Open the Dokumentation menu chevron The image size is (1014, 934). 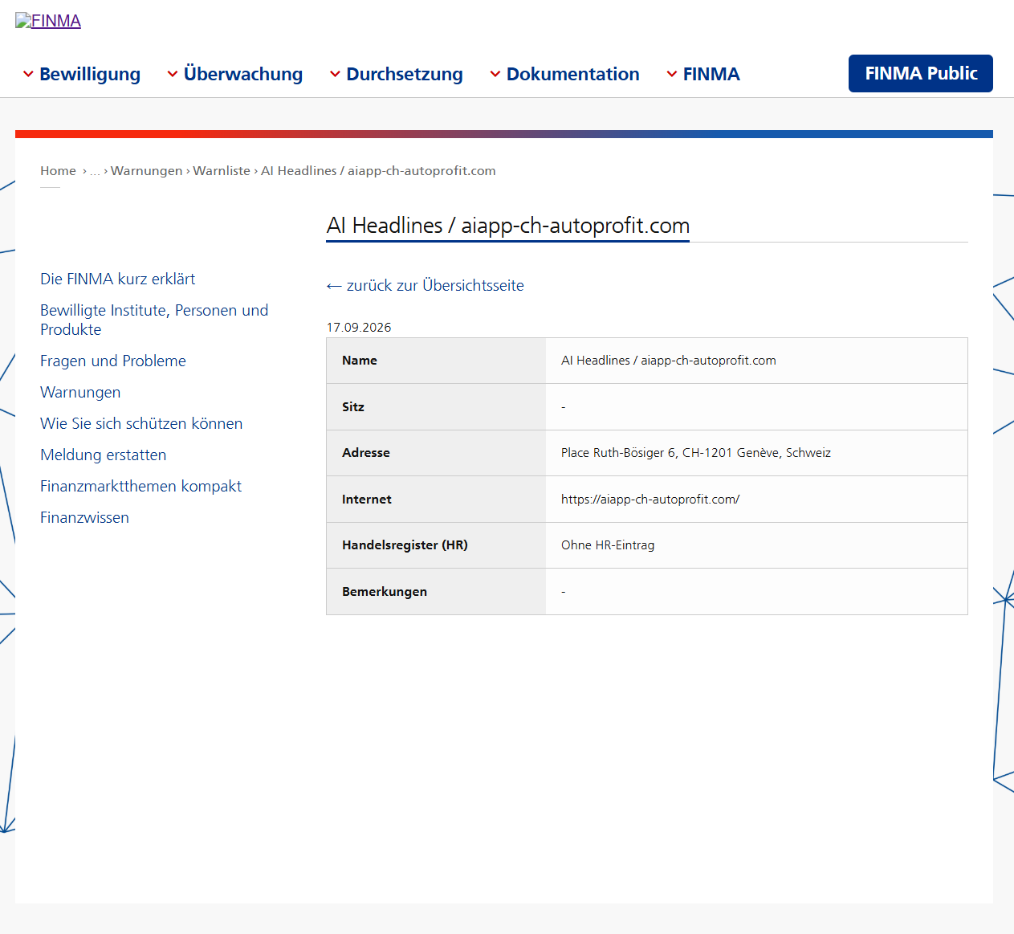coord(495,74)
